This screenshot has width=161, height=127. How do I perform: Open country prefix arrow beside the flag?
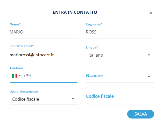point(20,76)
